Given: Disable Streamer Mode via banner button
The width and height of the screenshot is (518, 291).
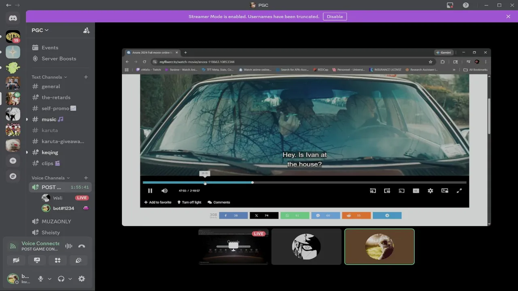Looking at the screenshot, I should [335, 17].
